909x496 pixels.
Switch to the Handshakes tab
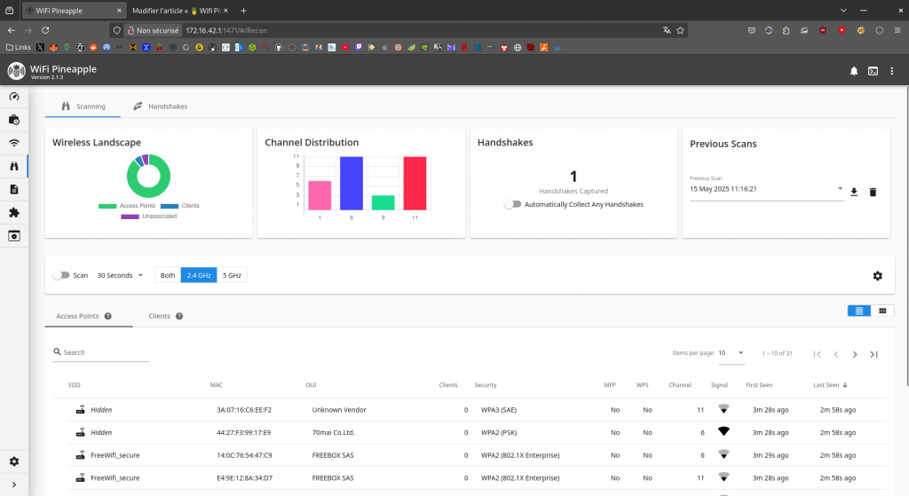(x=160, y=106)
